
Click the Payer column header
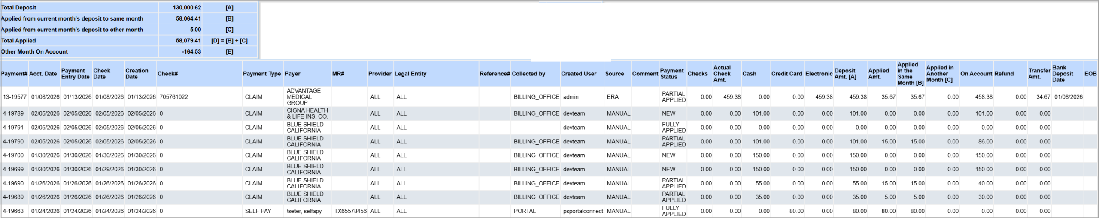pyautogui.click(x=293, y=74)
